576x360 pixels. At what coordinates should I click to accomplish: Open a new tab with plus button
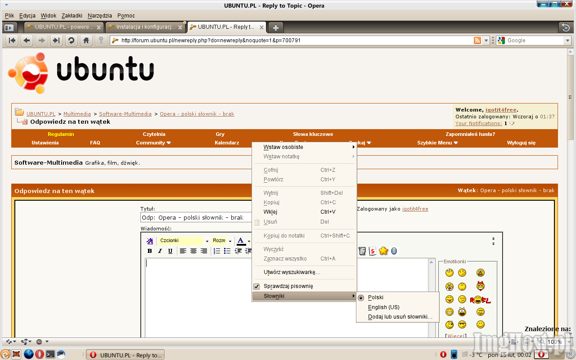[x=276, y=27]
